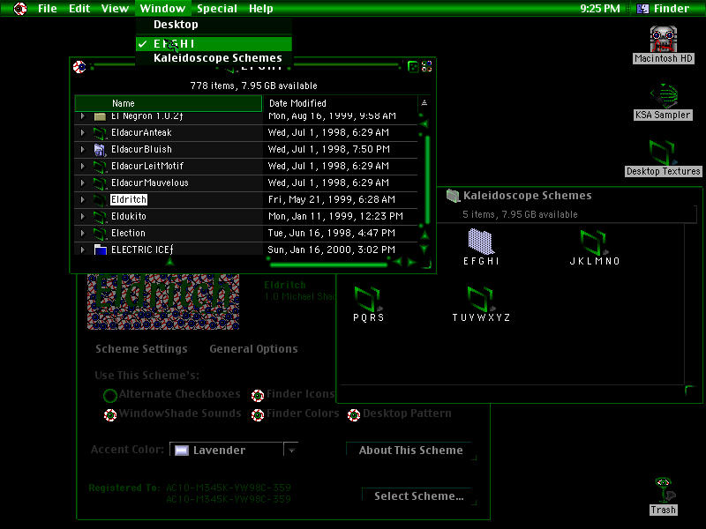Screen dimensions: 706x529
Task: Select P Q R S folder icon
Action: [368, 299]
